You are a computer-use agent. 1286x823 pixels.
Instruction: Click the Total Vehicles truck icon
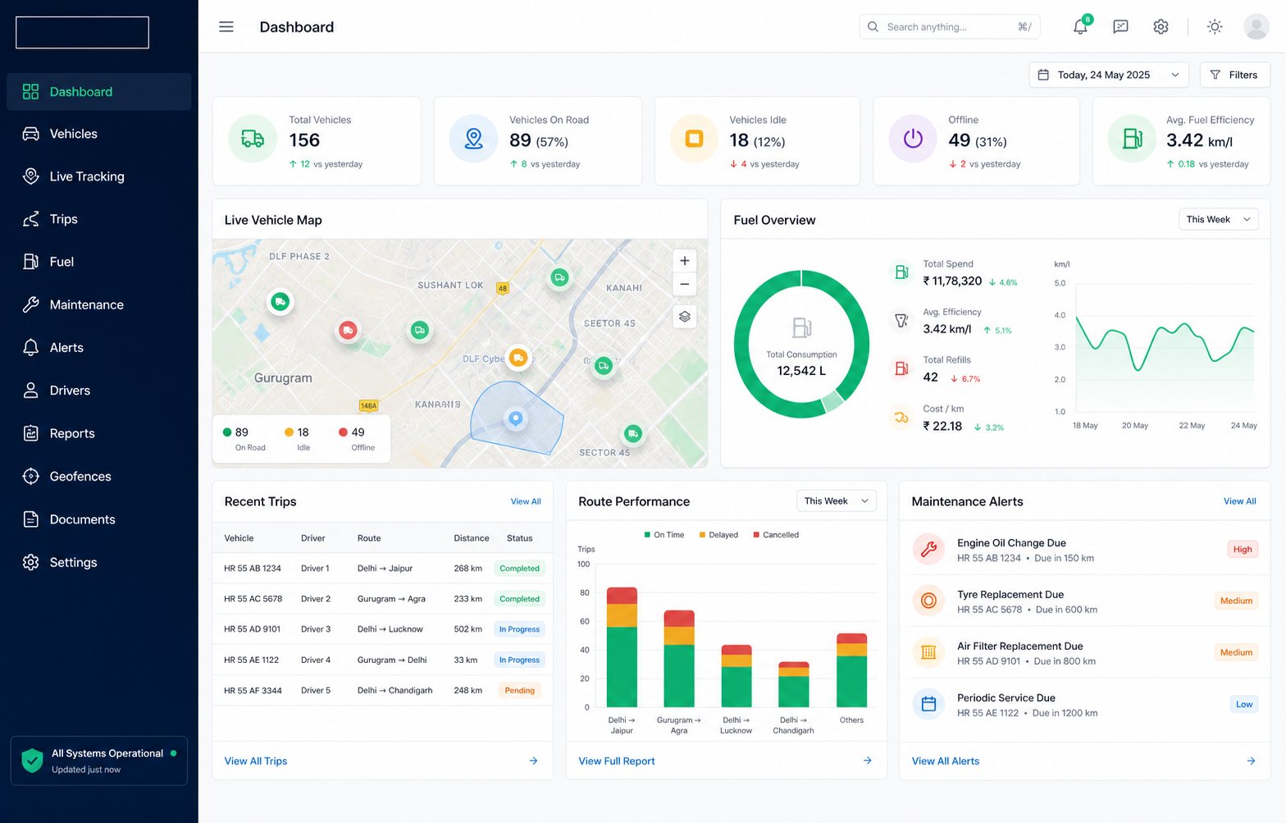pyautogui.click(x=253, y=139)
